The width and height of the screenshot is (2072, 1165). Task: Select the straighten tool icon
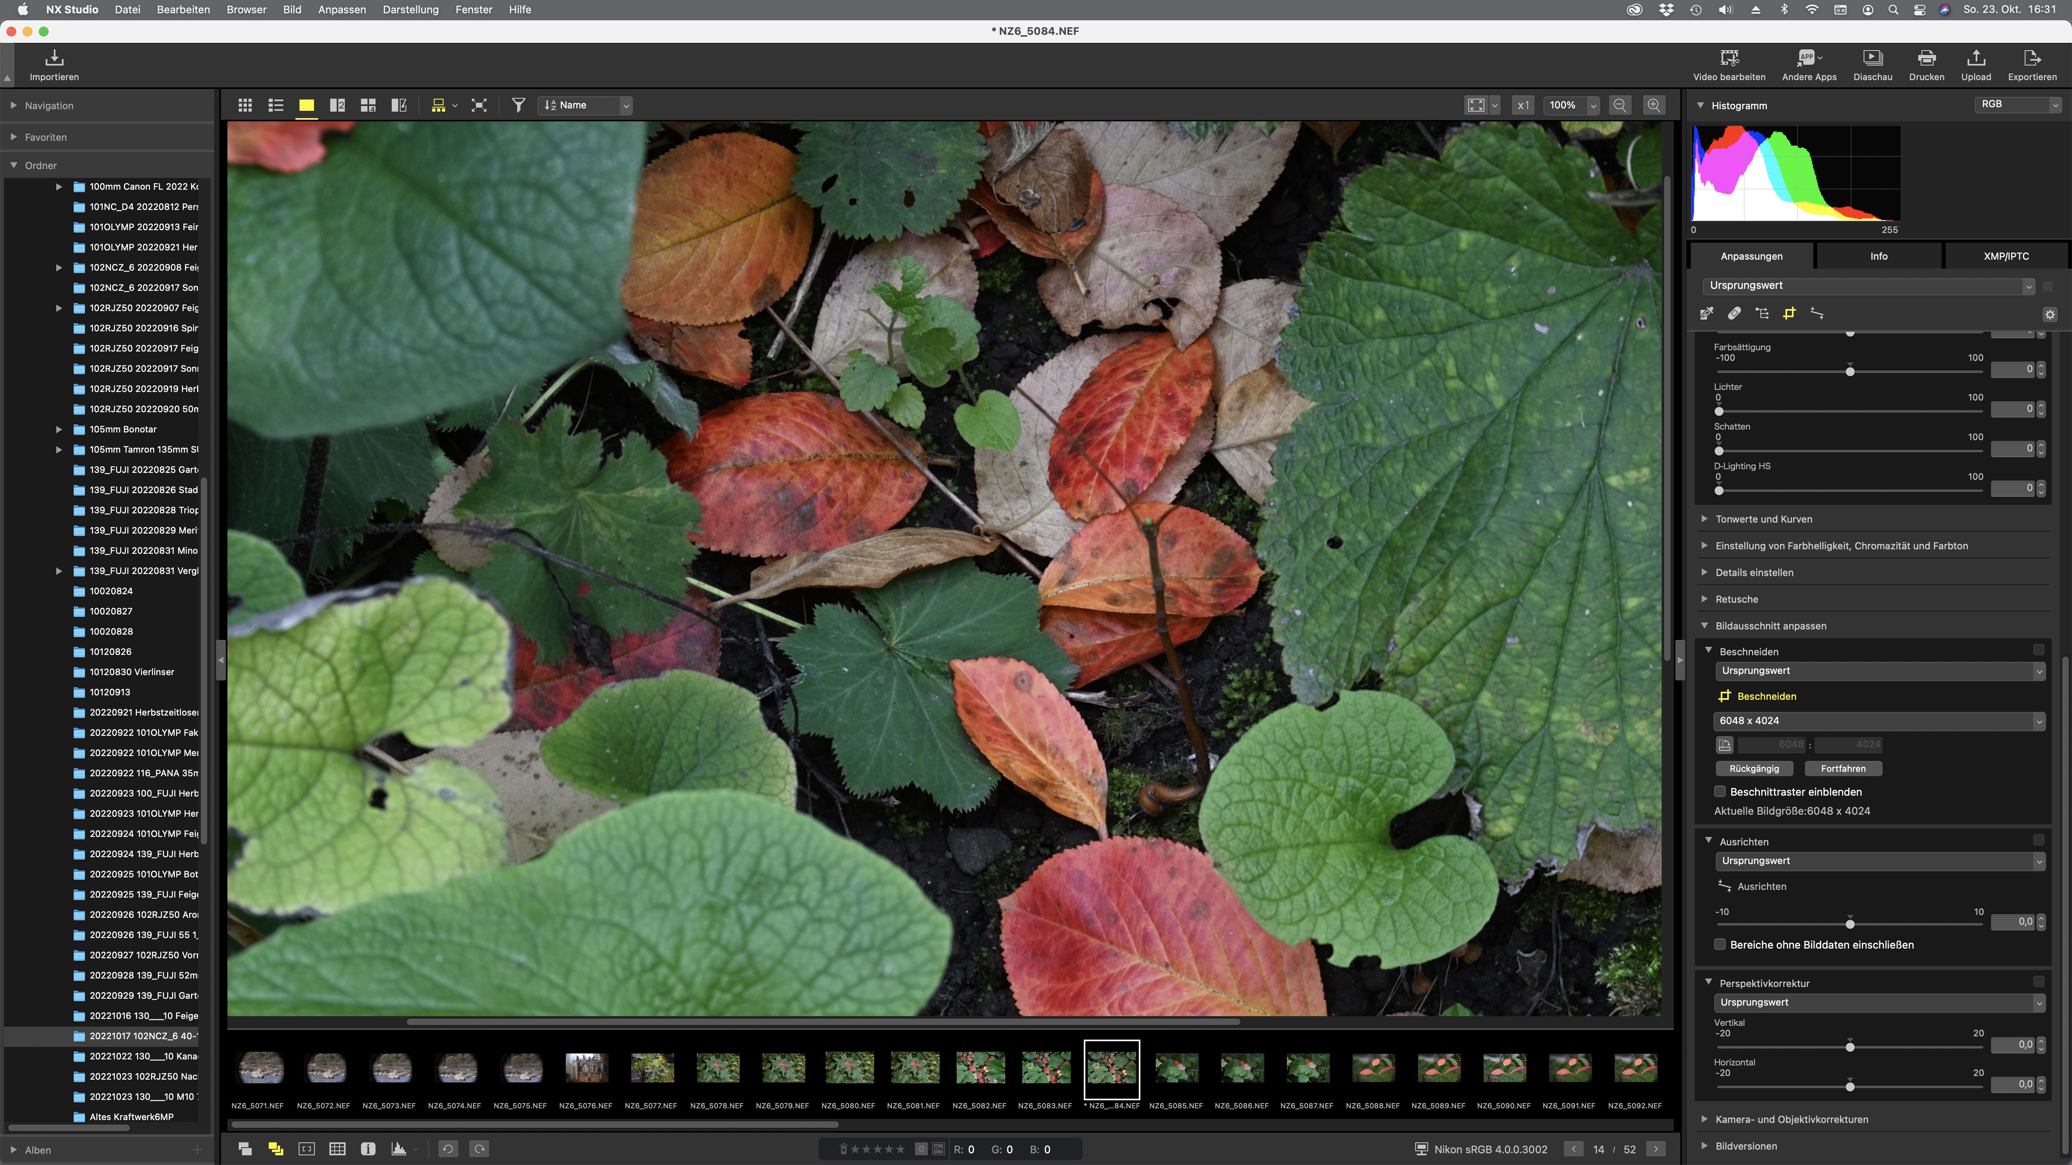pos(1816,313)
